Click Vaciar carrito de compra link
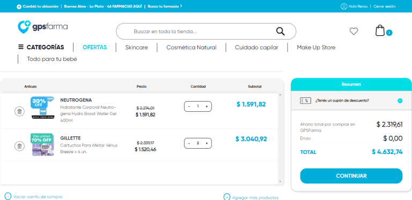This screenshot has height=200, width=412. (x=38, y=197)
